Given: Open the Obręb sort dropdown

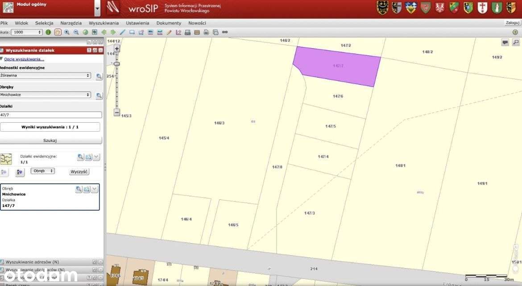Looking at the screenshot, I should [x=43, y=171].
